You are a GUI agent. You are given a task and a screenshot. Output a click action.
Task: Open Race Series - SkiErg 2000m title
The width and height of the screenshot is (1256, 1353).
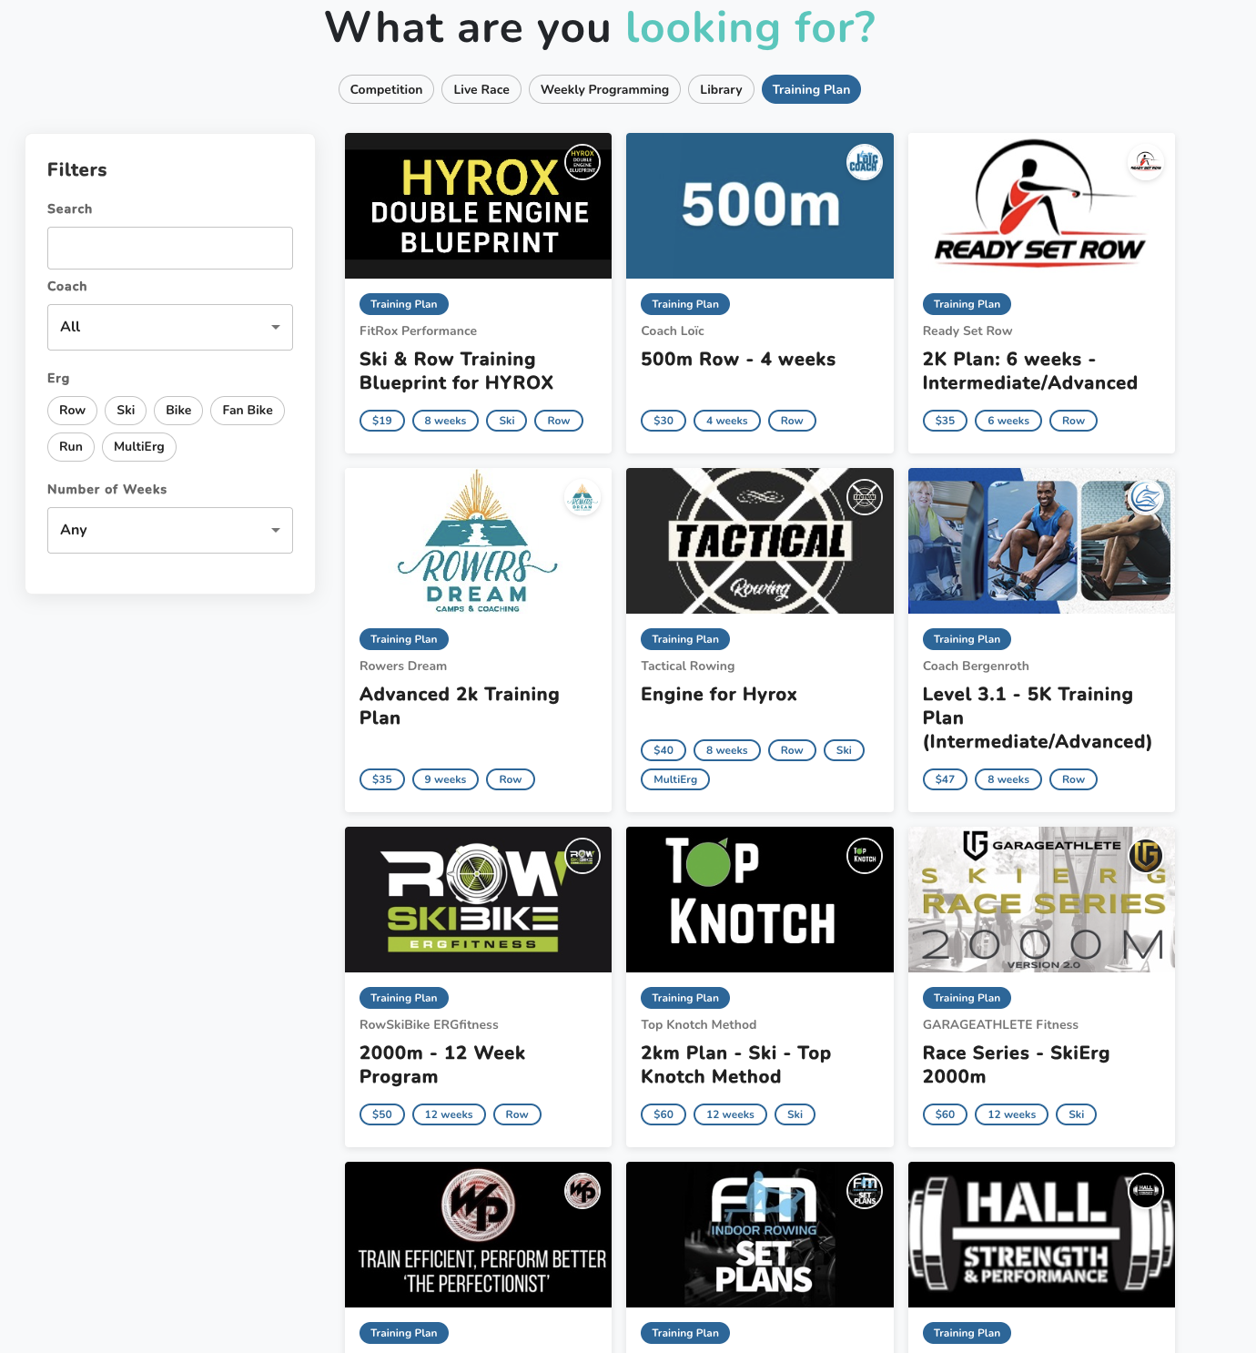pyautogui.click(x=1017, y=1064)
